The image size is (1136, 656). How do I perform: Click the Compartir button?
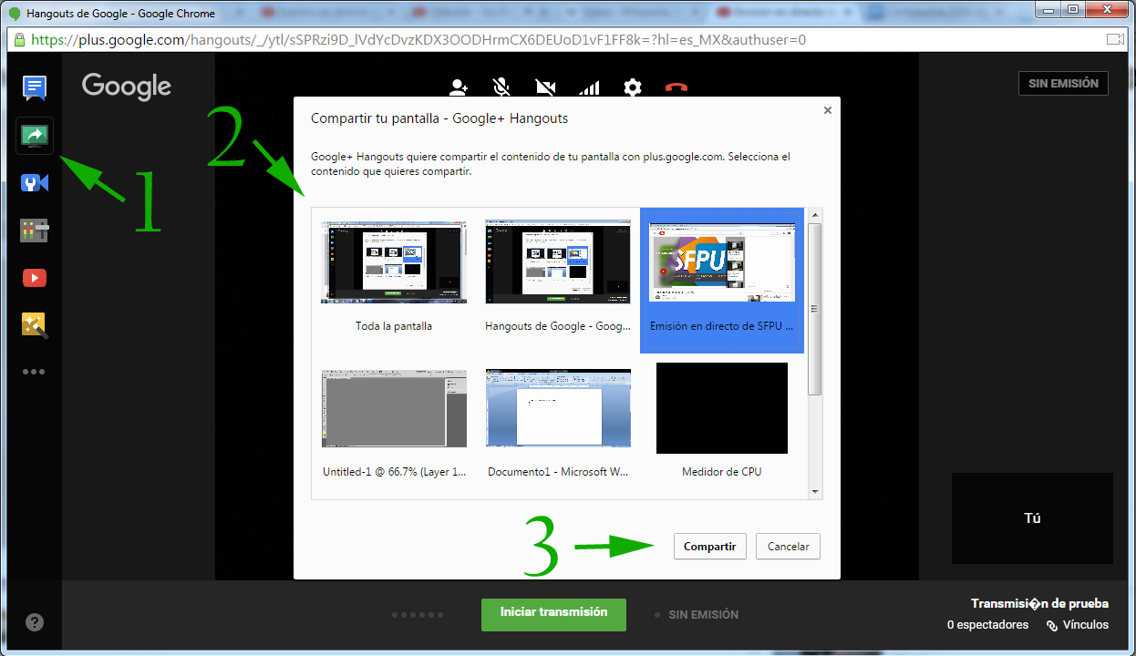710,547
